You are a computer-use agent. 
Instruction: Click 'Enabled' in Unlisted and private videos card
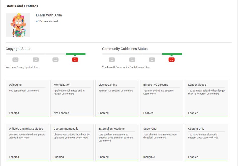coord(14,157)
